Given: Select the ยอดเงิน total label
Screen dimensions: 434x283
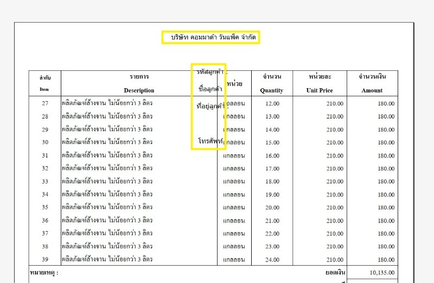Looking at the screenshot, I should [333, 273].
